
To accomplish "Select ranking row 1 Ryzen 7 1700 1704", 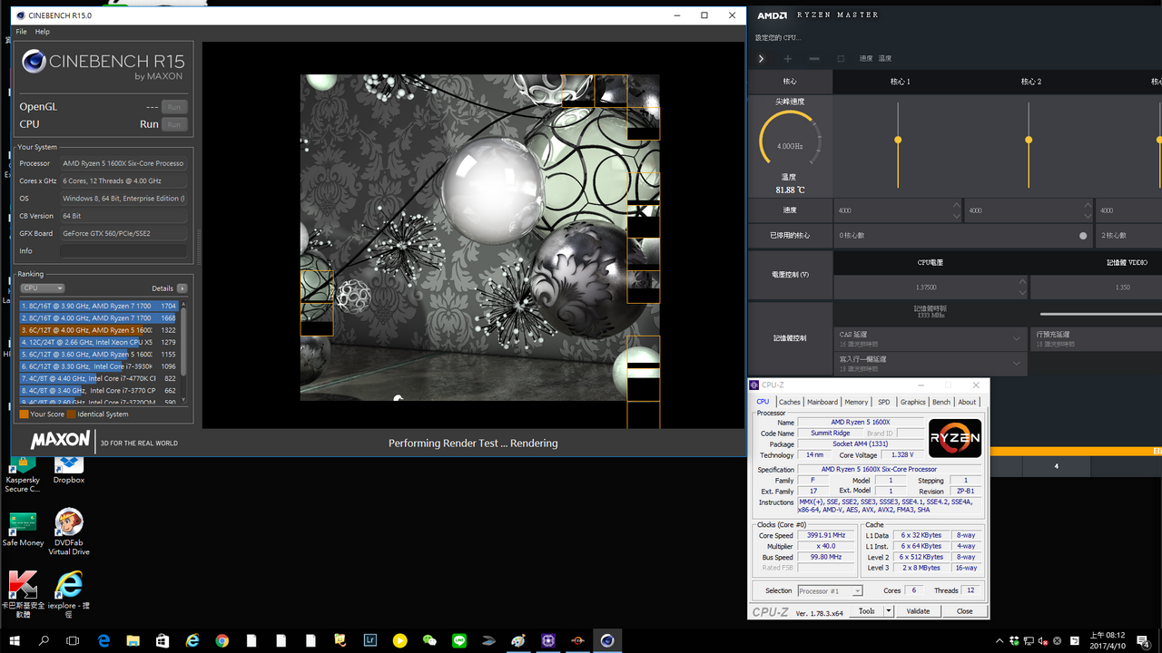I will (99, 307).
